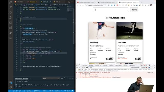Image resolution: width=164 pixels, height=92 pixels.
Task: Click the 127.0.0.1:5500 address bar
Action: [x=95, y=5]
